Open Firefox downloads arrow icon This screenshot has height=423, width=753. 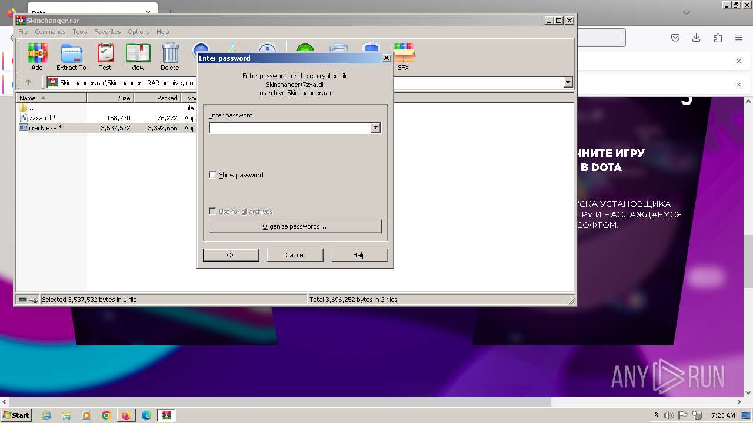point(696,38)
